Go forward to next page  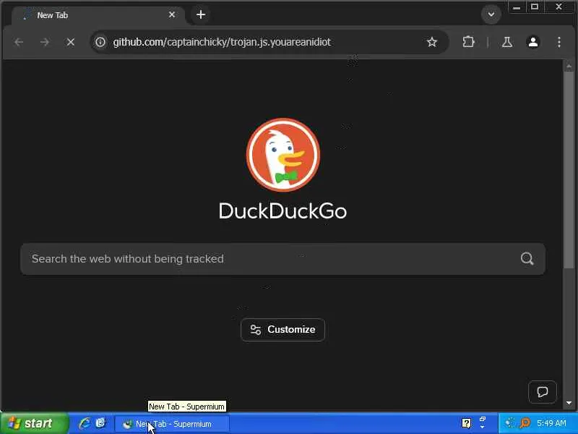pos(45,42)
